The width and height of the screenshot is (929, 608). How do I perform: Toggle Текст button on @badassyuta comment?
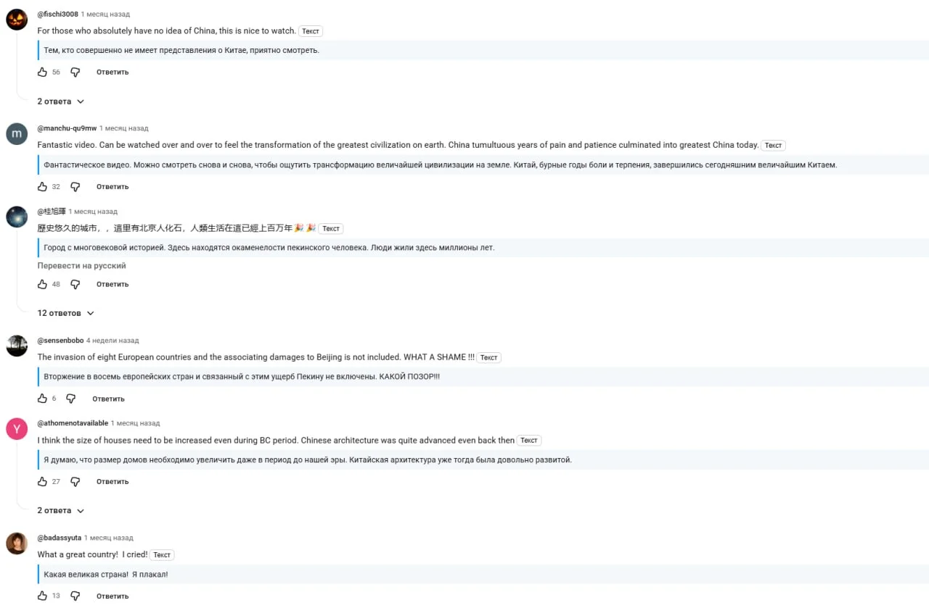click(163, 555)
